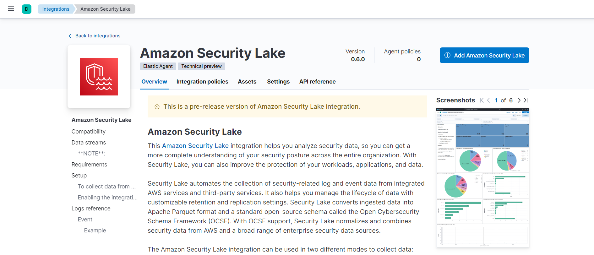This screenshot has width=594, height=255.
Task: Click Integrations breadcrumb
Action: click(x=56, y=9)
